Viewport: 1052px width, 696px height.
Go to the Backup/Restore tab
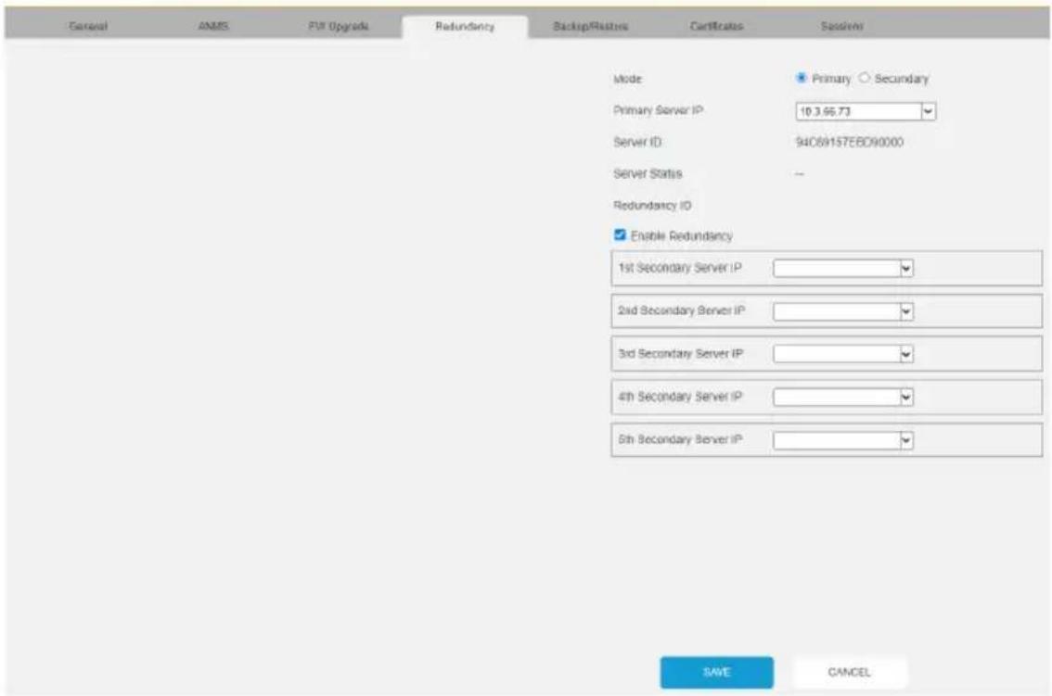(x=590, y=26)
